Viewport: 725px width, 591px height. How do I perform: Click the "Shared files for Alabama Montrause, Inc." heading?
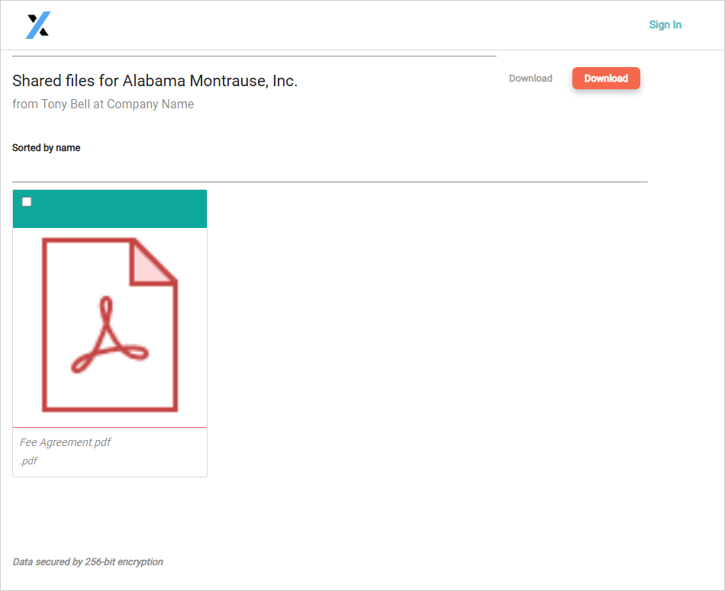point(155,81)
